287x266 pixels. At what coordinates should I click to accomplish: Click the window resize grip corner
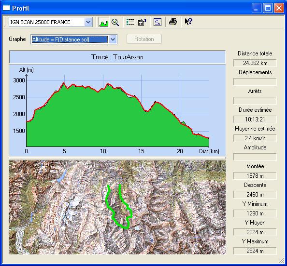pyautogui.click(x=282, y=261)
